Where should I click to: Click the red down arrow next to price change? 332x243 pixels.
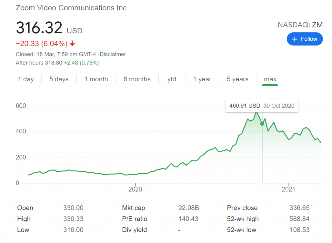coord(72,43)
